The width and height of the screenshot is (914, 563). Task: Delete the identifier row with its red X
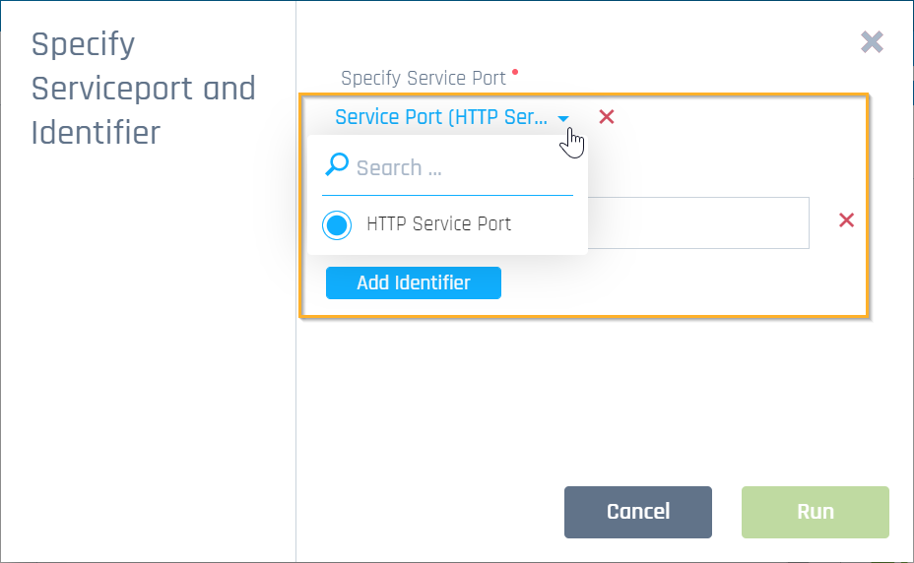[x=846, y=220]
